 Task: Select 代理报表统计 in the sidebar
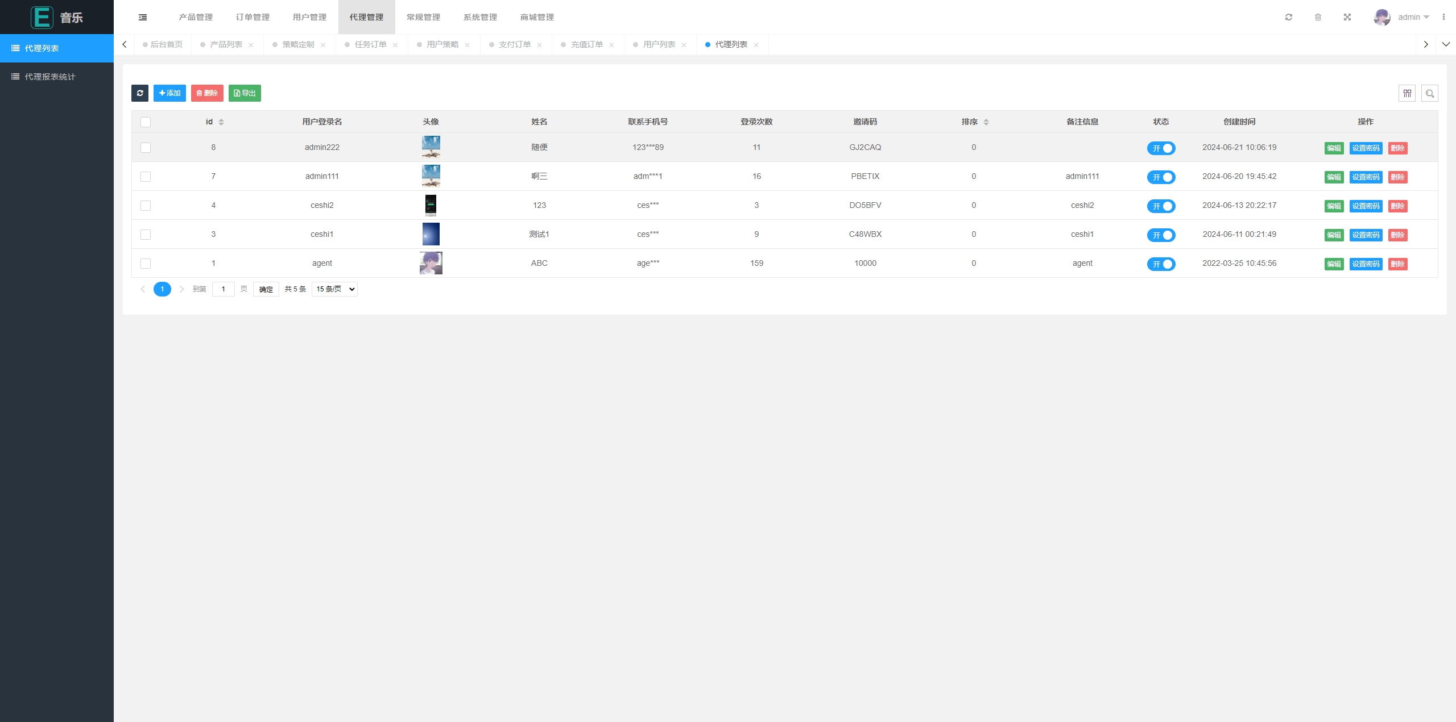coord(50,77)
